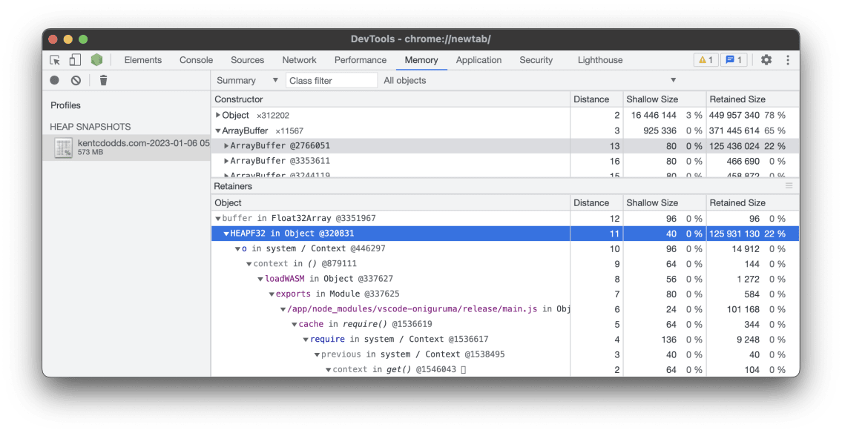Select the kentcdodds.com-2023-01-06 snapshot
The height and width of the screenshot is (433, 842).
click(127, 148)
